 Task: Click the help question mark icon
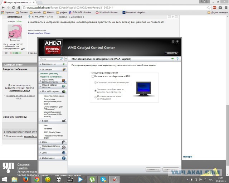coord(177,59)
